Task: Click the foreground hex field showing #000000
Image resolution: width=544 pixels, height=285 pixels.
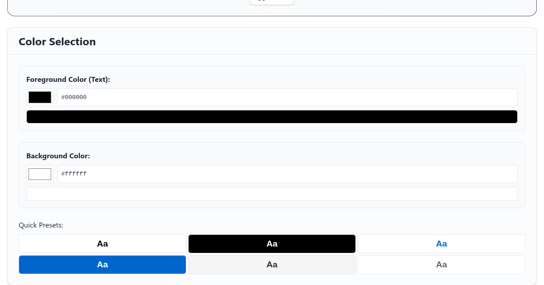Action: [287, 97]
